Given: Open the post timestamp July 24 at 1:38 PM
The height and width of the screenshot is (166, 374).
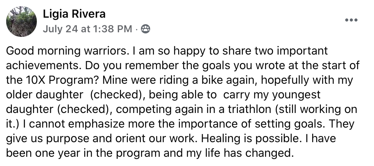Looking at the screenshot, I should pyautogui.click(x=87, y=29).
